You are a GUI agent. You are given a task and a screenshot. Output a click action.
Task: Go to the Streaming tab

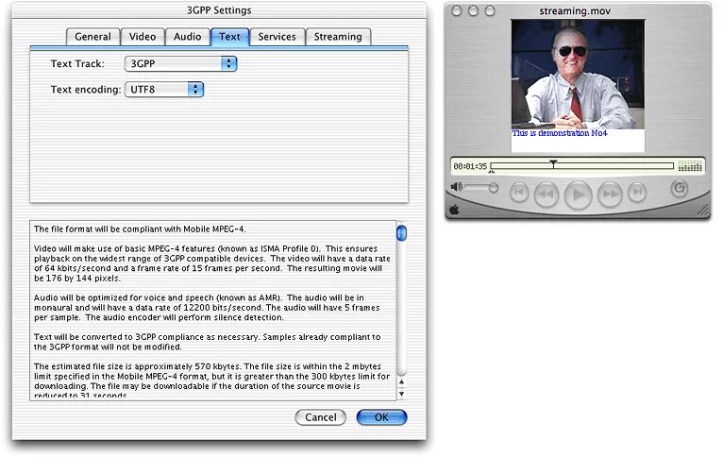point(338,37)
